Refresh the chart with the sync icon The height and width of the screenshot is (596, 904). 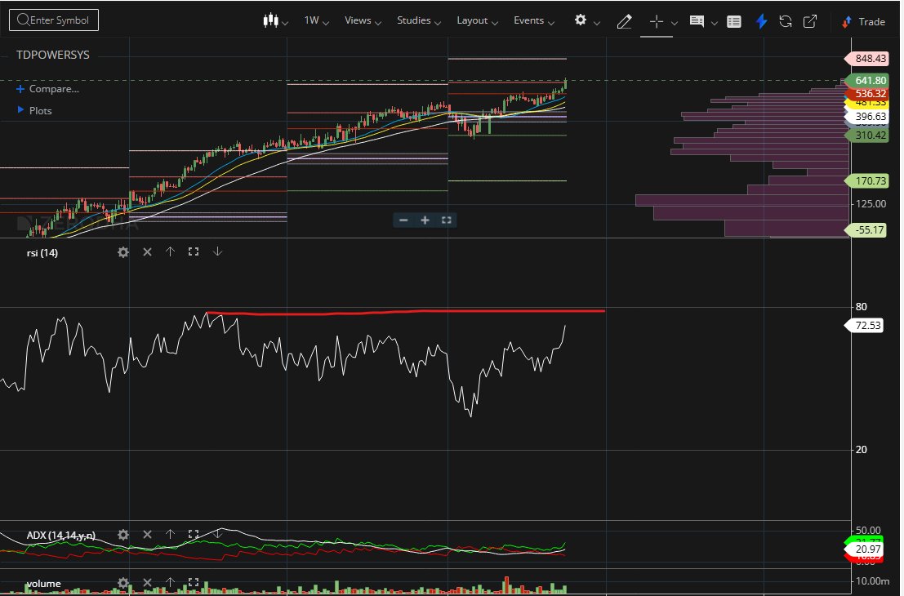[786, 21]
